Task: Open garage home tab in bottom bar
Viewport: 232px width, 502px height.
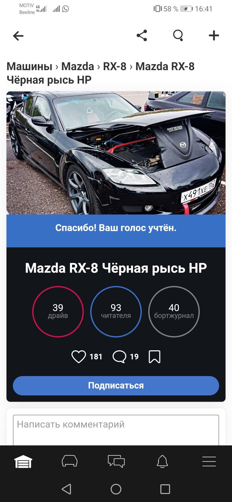Action: coord(23,461)
